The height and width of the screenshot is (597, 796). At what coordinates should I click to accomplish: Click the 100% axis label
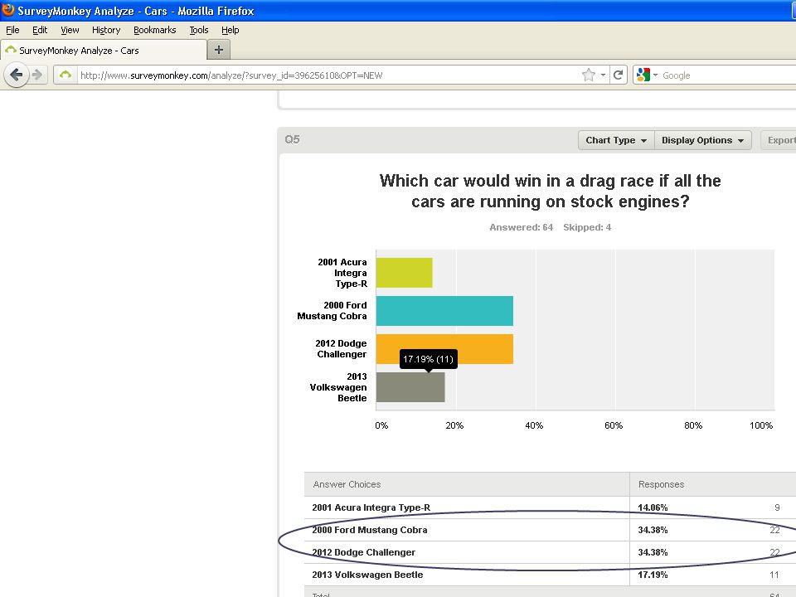(761, 425)
